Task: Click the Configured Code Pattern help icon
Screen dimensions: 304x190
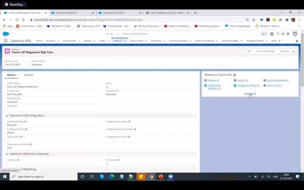Action: 130,122
